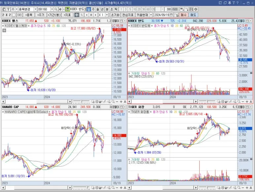
Task: Open the 종목변경 dropdown
Action: (35, 9)
